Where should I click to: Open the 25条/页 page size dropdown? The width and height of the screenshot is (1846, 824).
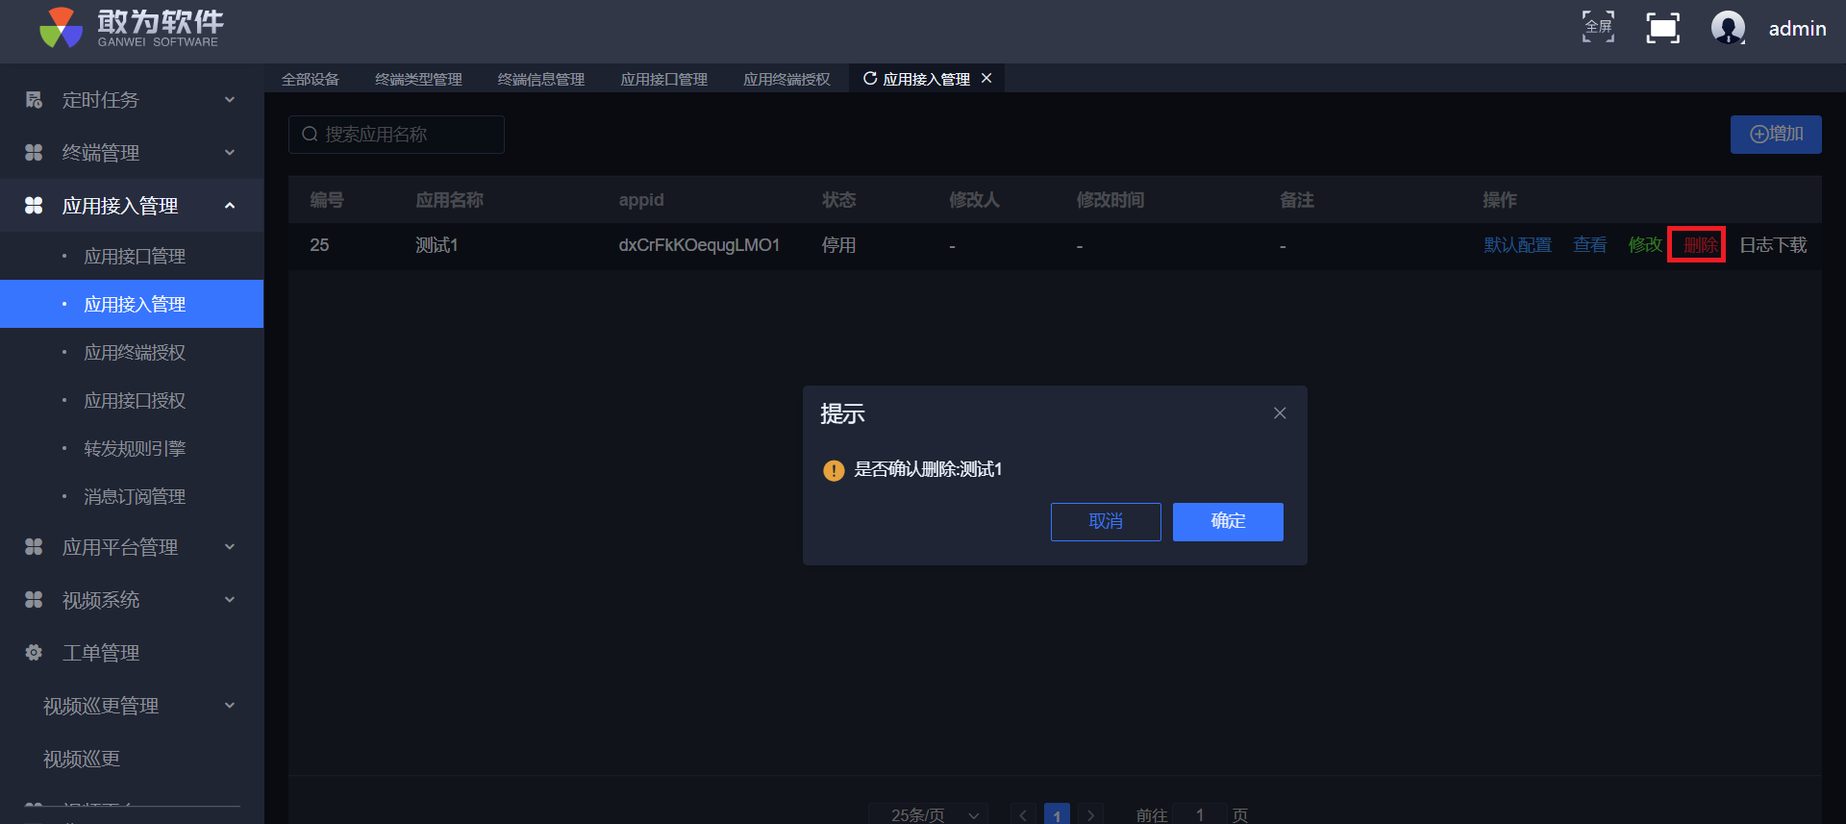928,814
